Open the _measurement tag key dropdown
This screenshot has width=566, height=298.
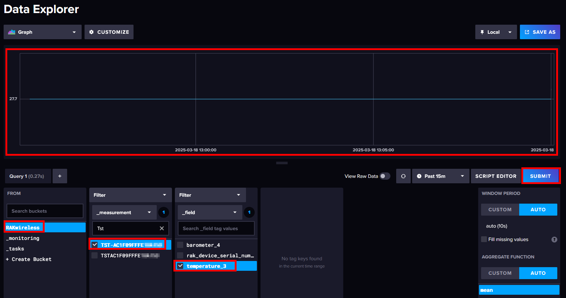click(x=124, y=212)
